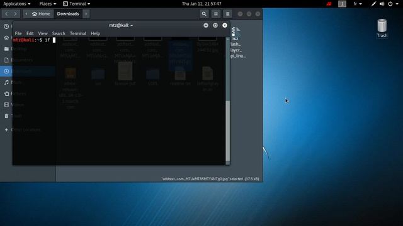Image resolution: width=403 pixels, height=226 pixels.
Task: Open Files hamburger menu
Action: (x=228, y=14)
